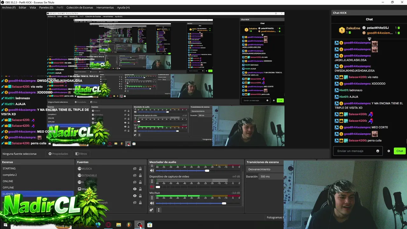Toggle the lock on the Ima source
Screen dimensions: 407x229
[140, 189]
